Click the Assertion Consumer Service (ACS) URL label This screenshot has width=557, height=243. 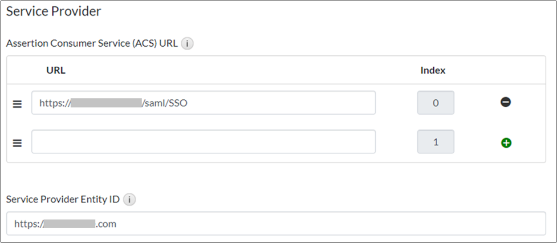point(91,43)
